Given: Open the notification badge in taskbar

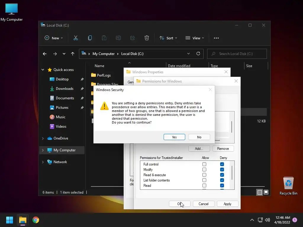Looking at the screenshot, I should coord(295,220).
